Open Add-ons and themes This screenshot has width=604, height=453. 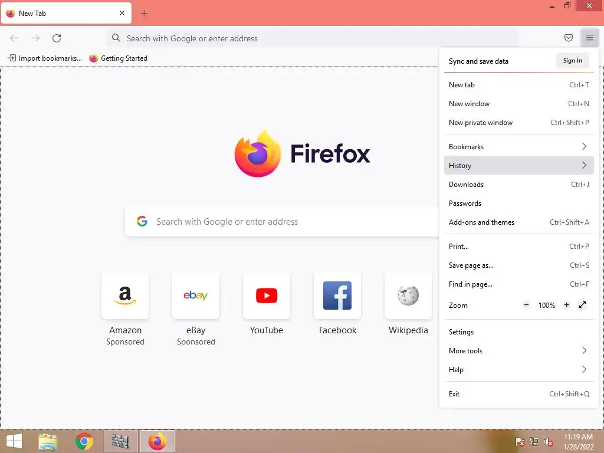coord(519,222)
